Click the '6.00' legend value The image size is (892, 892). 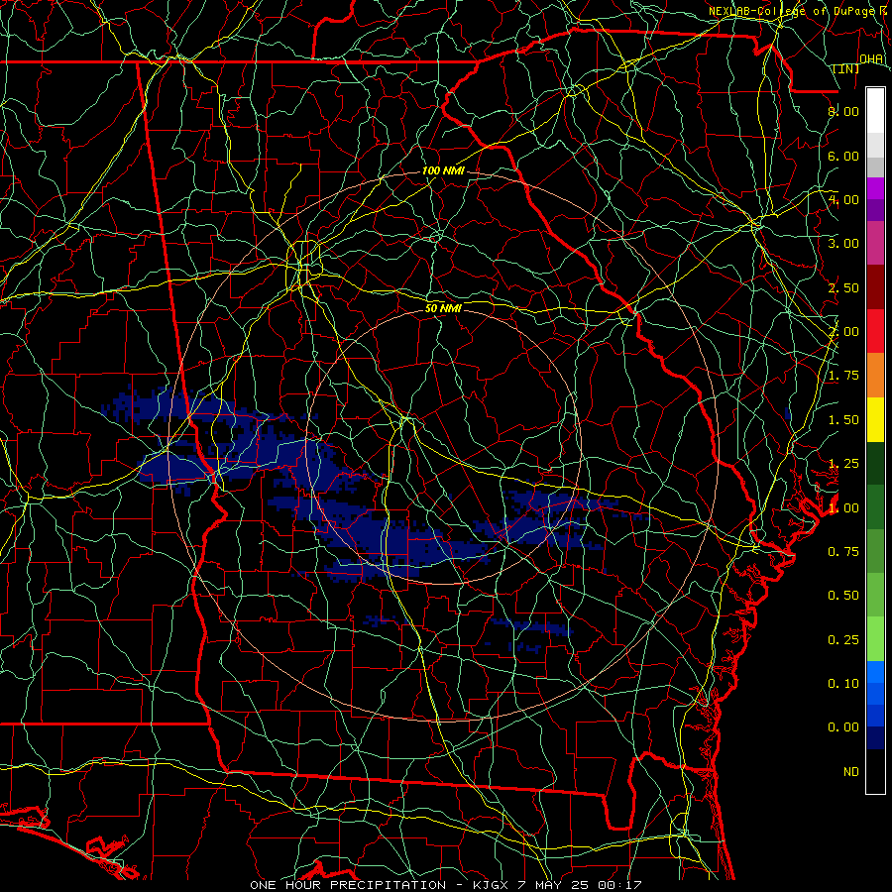[x=843, y=156]
